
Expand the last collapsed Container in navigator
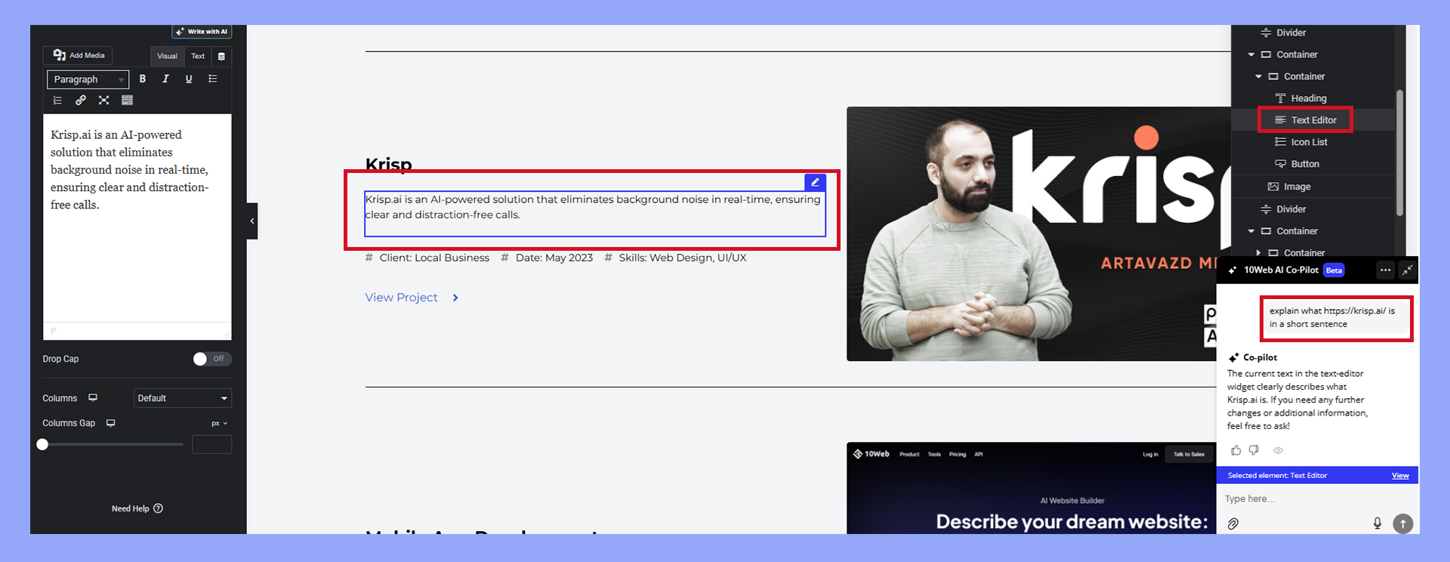pyautogui.click(x=1258, y=253)
